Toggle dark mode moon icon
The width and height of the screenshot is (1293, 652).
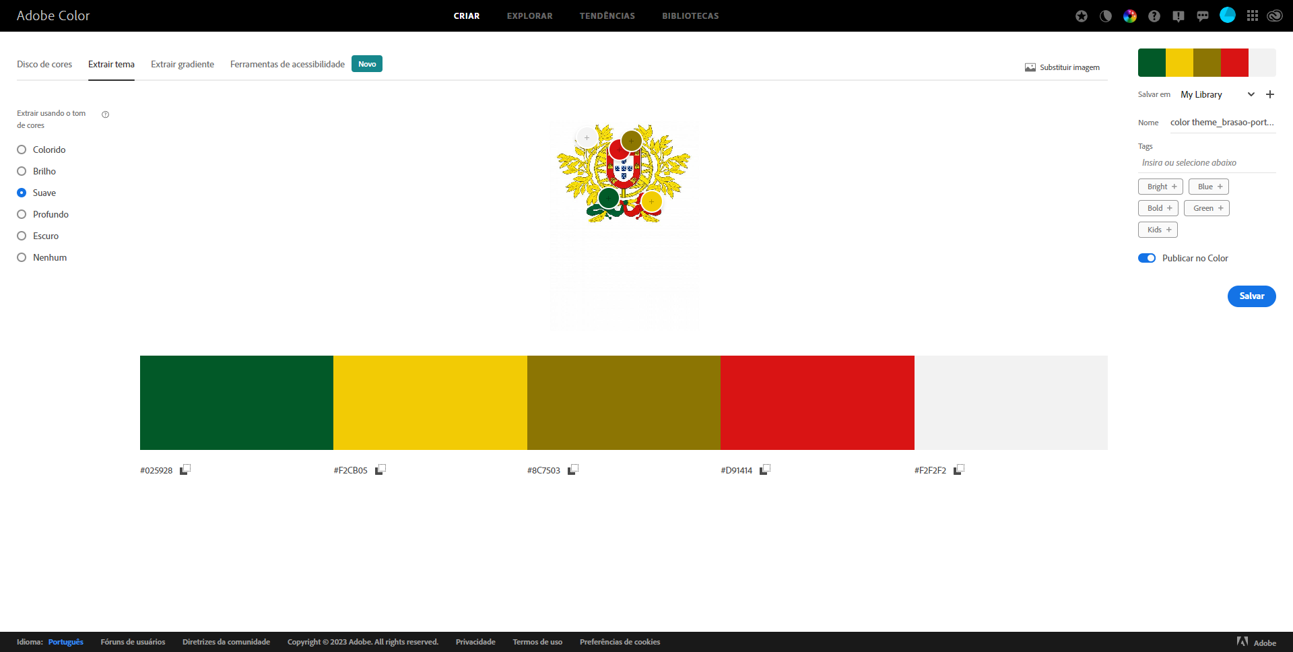pyautogui.click(x=1106, y=16)
